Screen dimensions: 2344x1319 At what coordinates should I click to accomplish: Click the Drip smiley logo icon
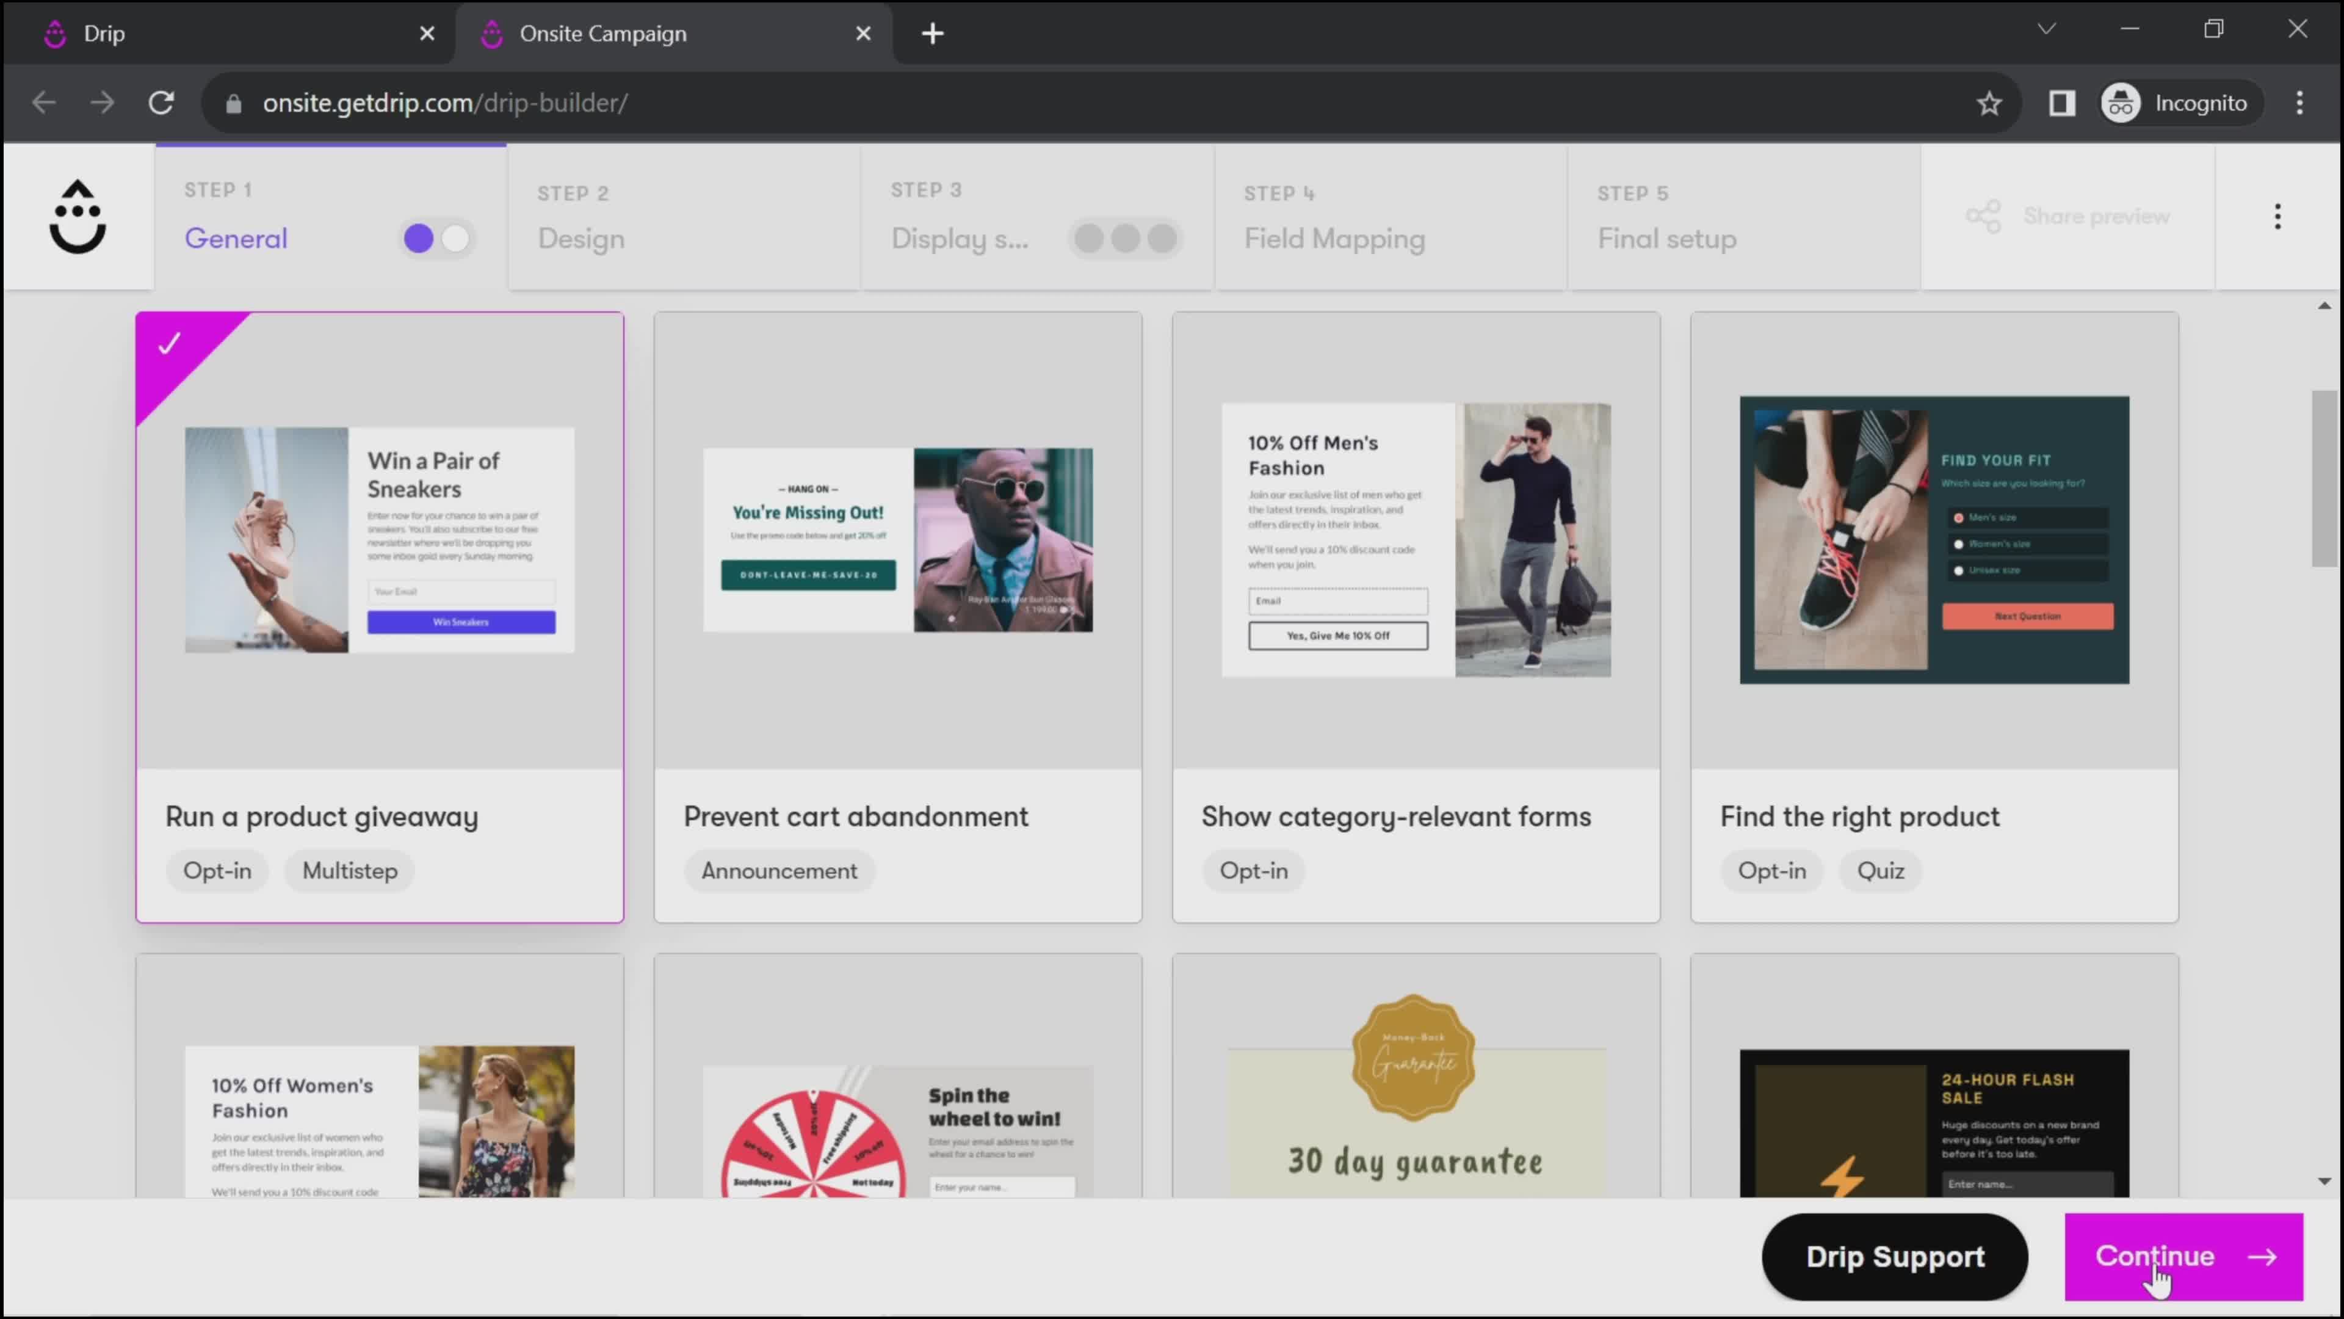[x=78, y=217]
